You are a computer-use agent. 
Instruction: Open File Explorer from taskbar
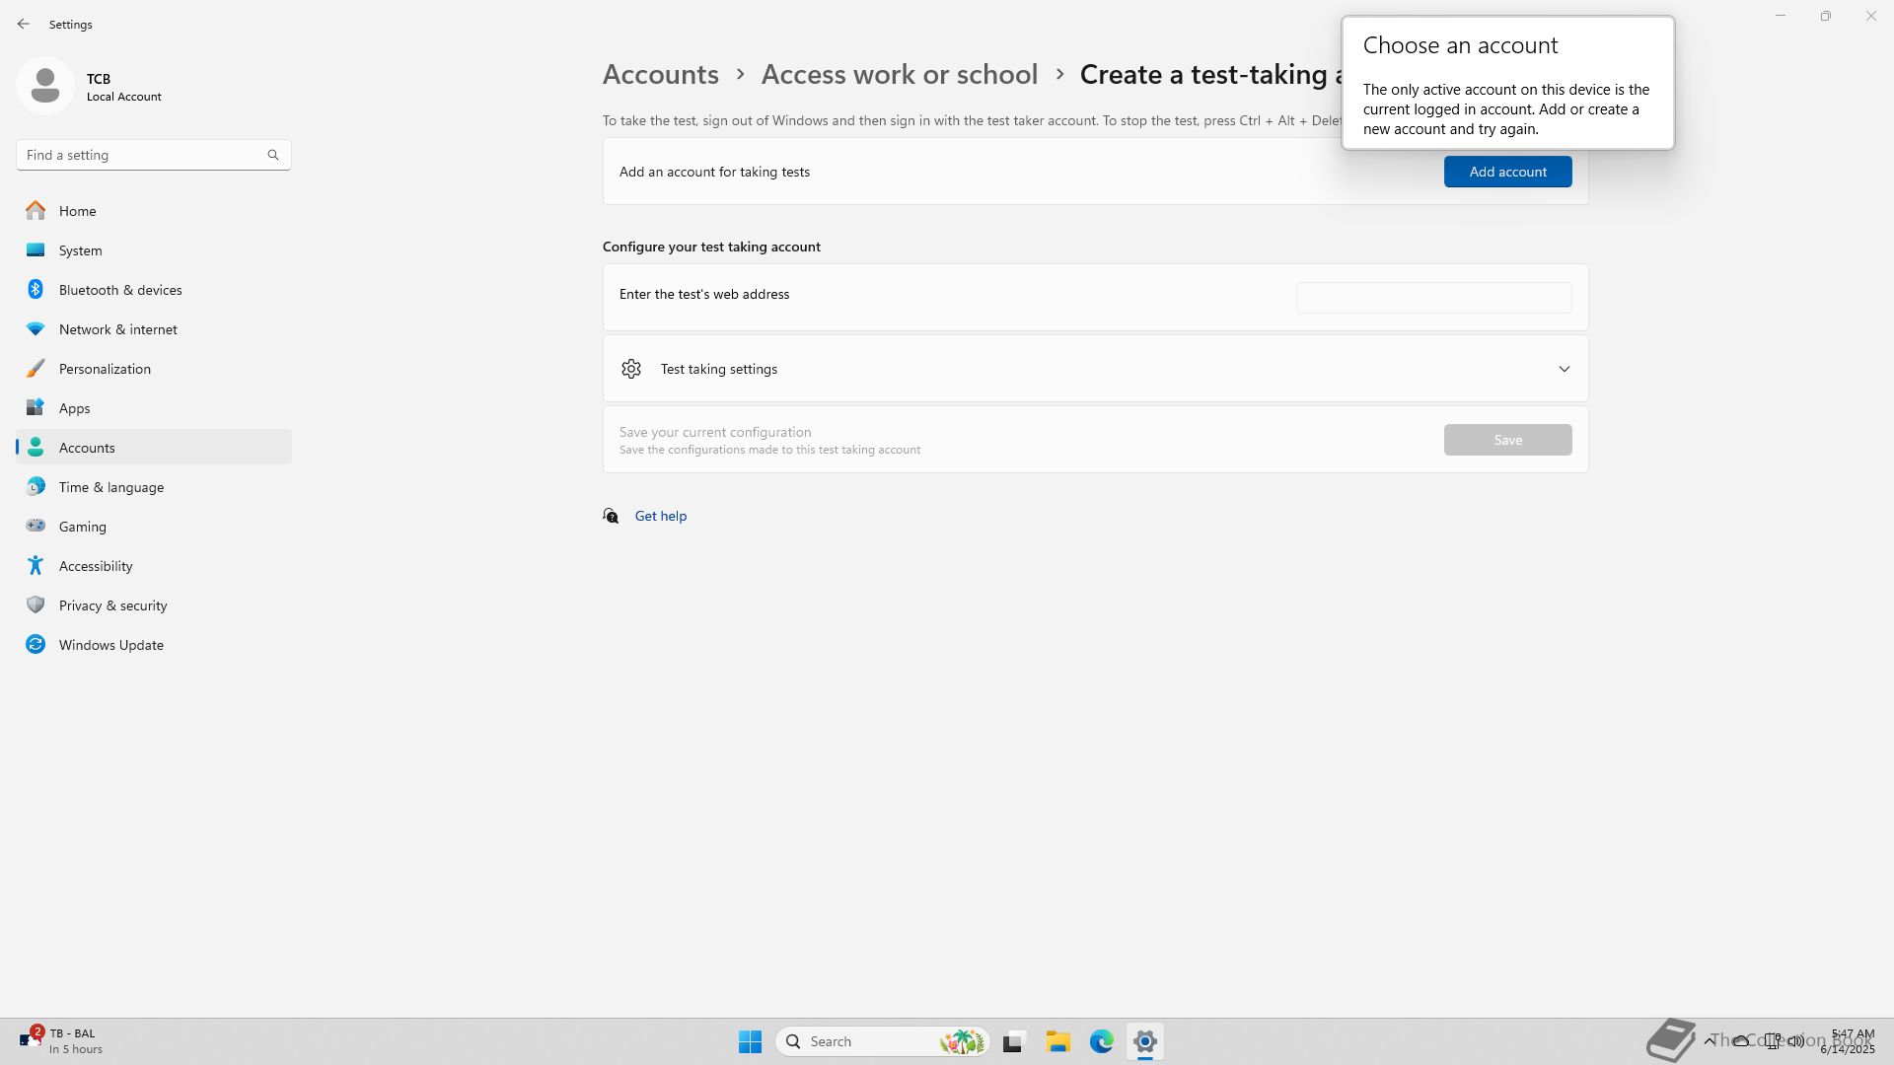pyautogui.click(x=1057, y=1041)
